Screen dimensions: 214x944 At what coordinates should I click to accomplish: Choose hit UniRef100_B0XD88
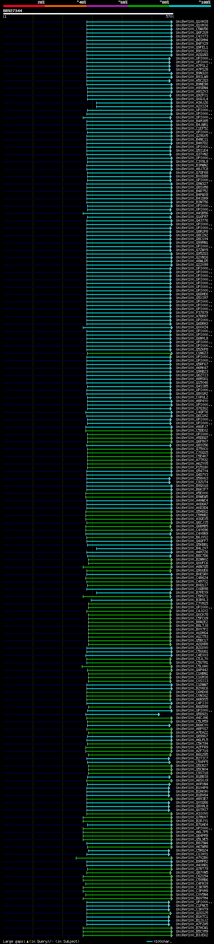(192, 176)
